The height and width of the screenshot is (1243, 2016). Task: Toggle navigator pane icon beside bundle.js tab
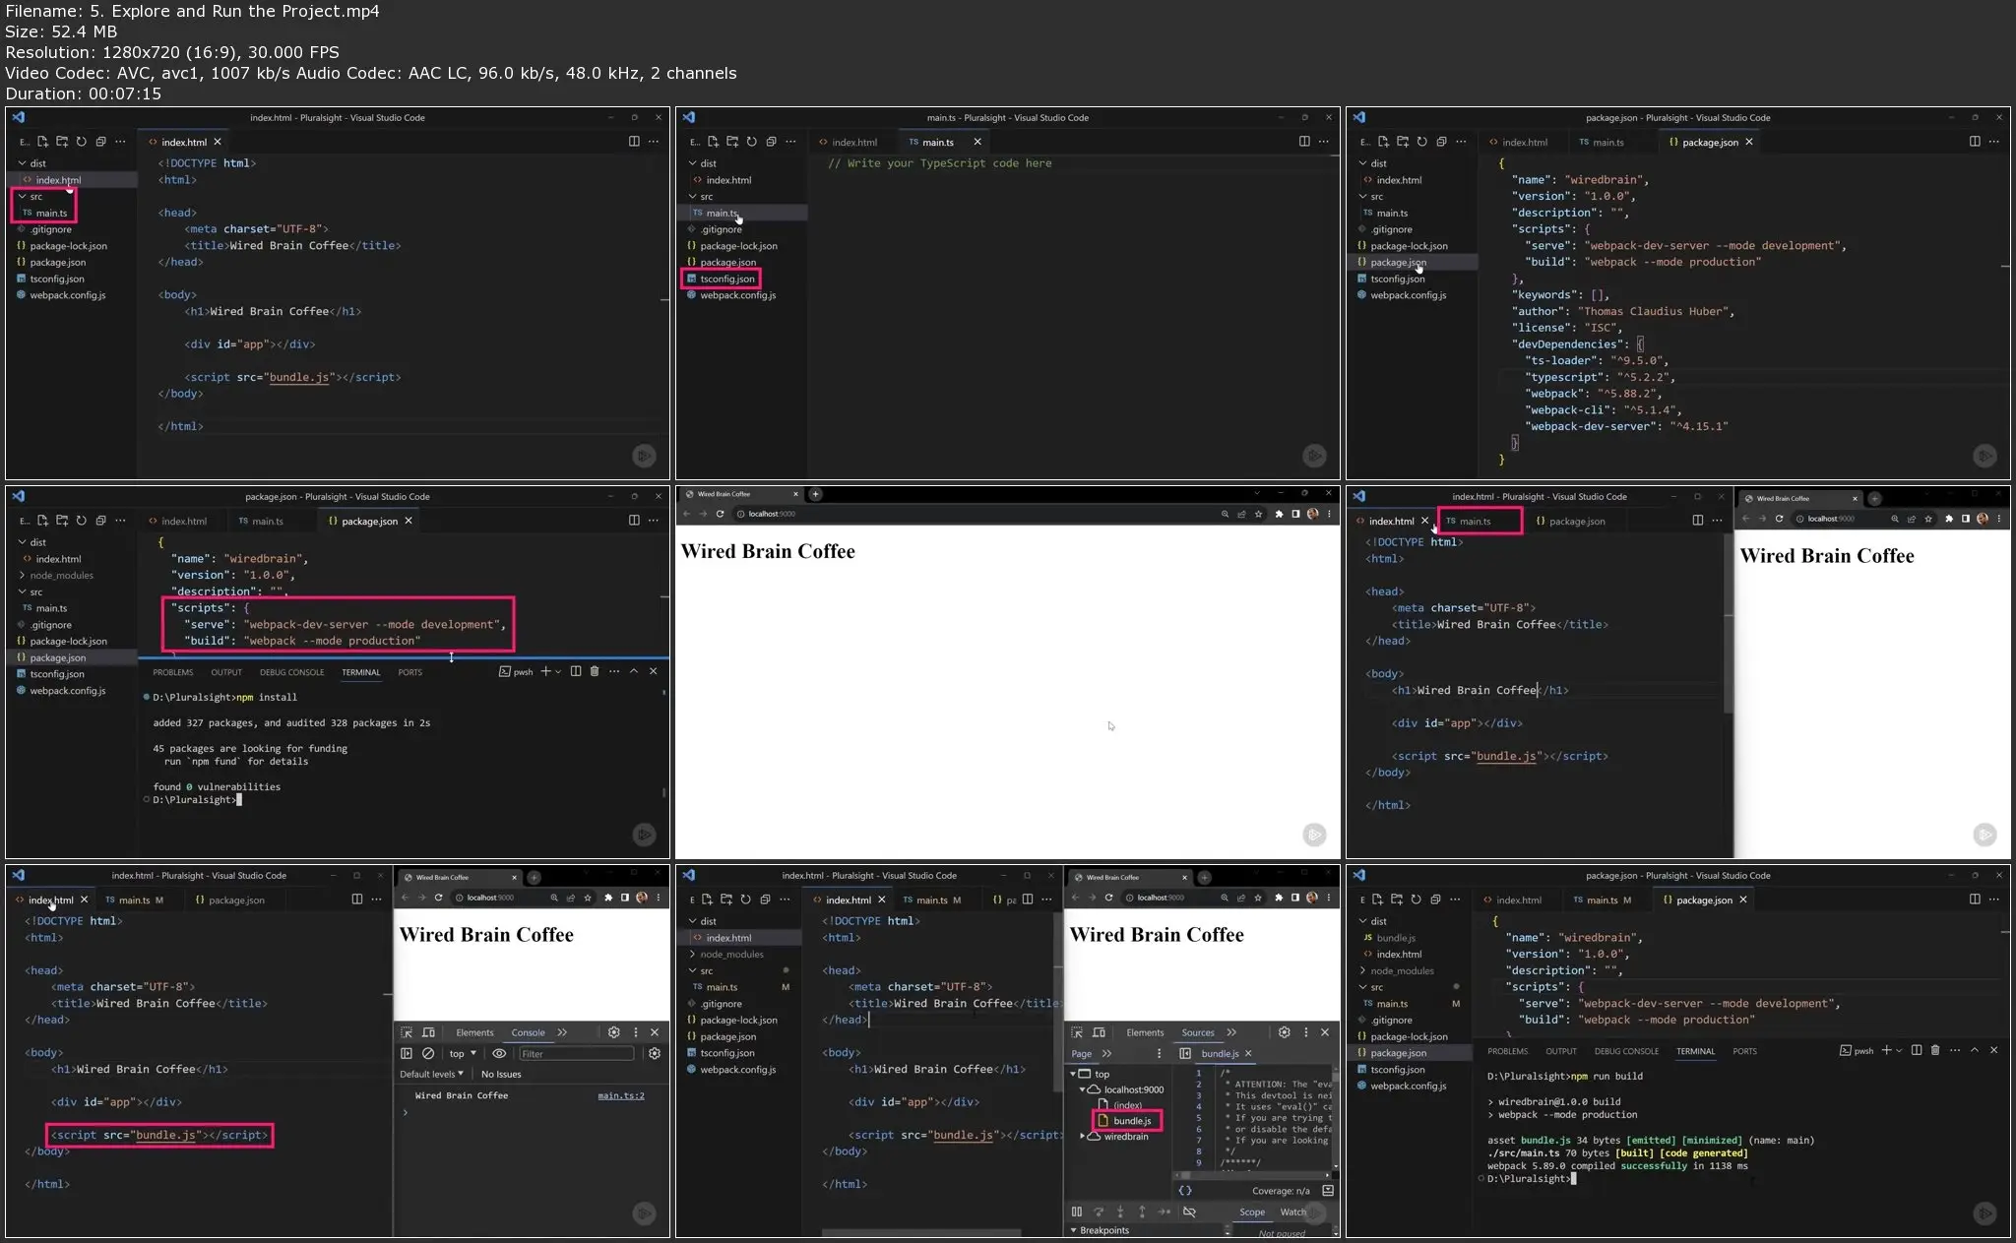pyautogui.click(x=1185, y=1053)
